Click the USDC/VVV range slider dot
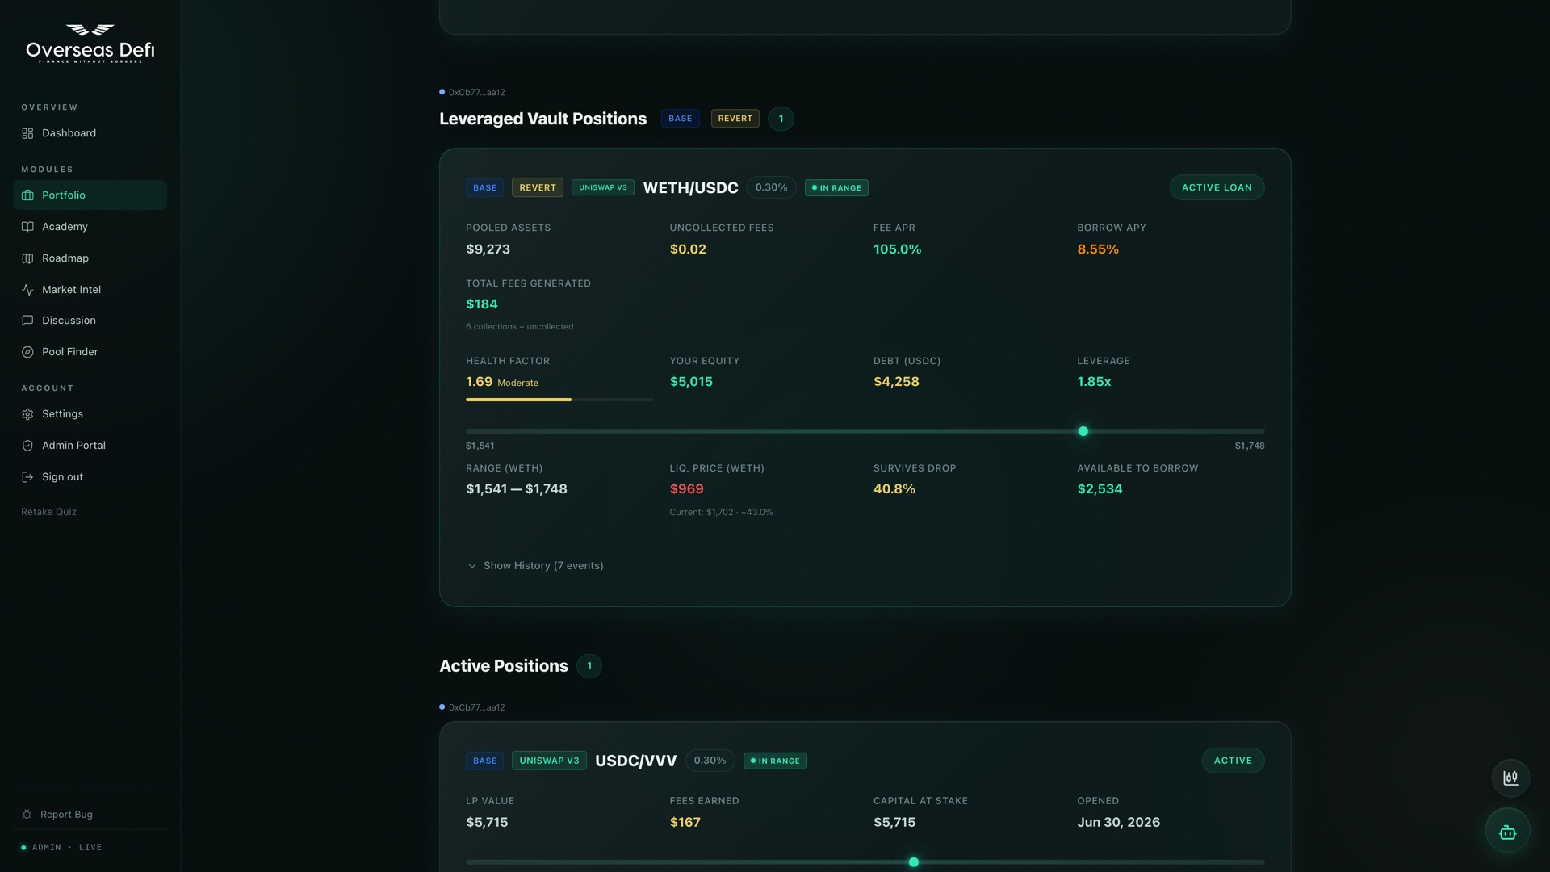The height and width of the screenshot is (872, 1550). coord(914,862)
